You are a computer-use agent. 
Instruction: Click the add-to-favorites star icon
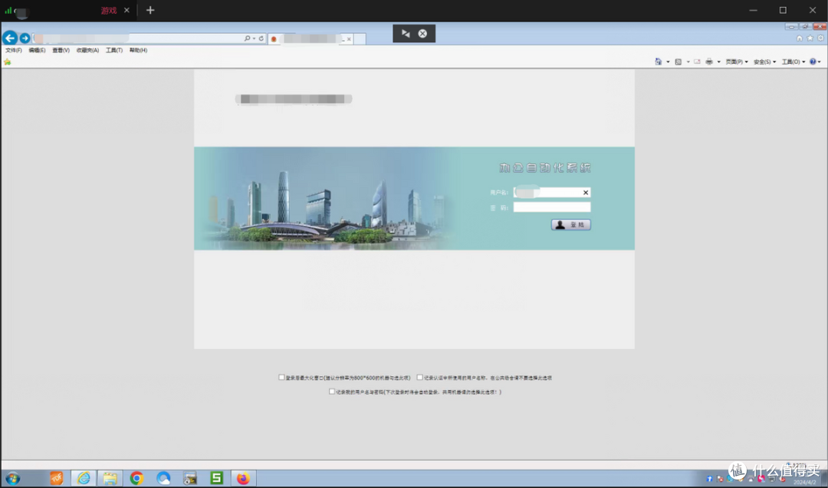tap(8, 62)
